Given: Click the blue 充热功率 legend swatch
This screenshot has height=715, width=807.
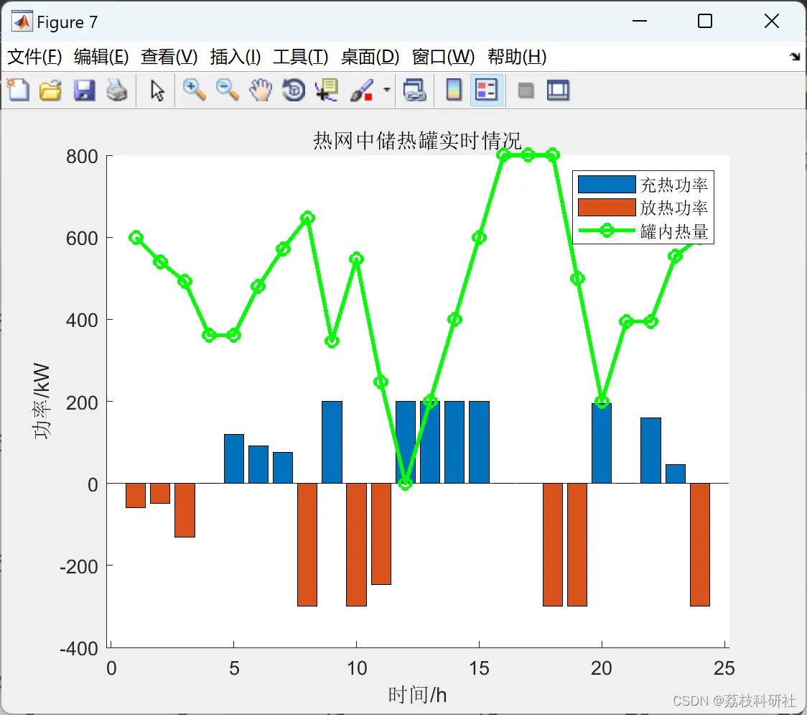Looking at the screenshot, I should click(x=606, y=184).
